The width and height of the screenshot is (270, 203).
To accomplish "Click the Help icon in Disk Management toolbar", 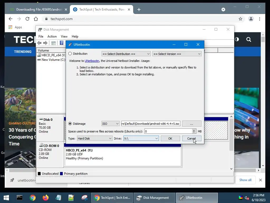I will point(61,43).
